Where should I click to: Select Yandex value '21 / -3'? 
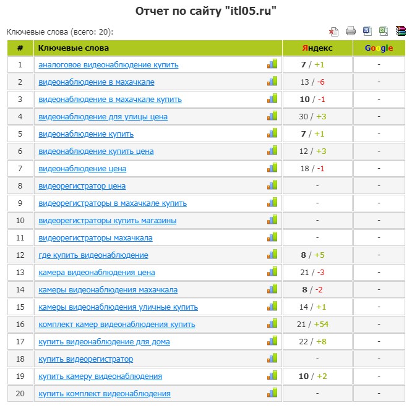312,273
